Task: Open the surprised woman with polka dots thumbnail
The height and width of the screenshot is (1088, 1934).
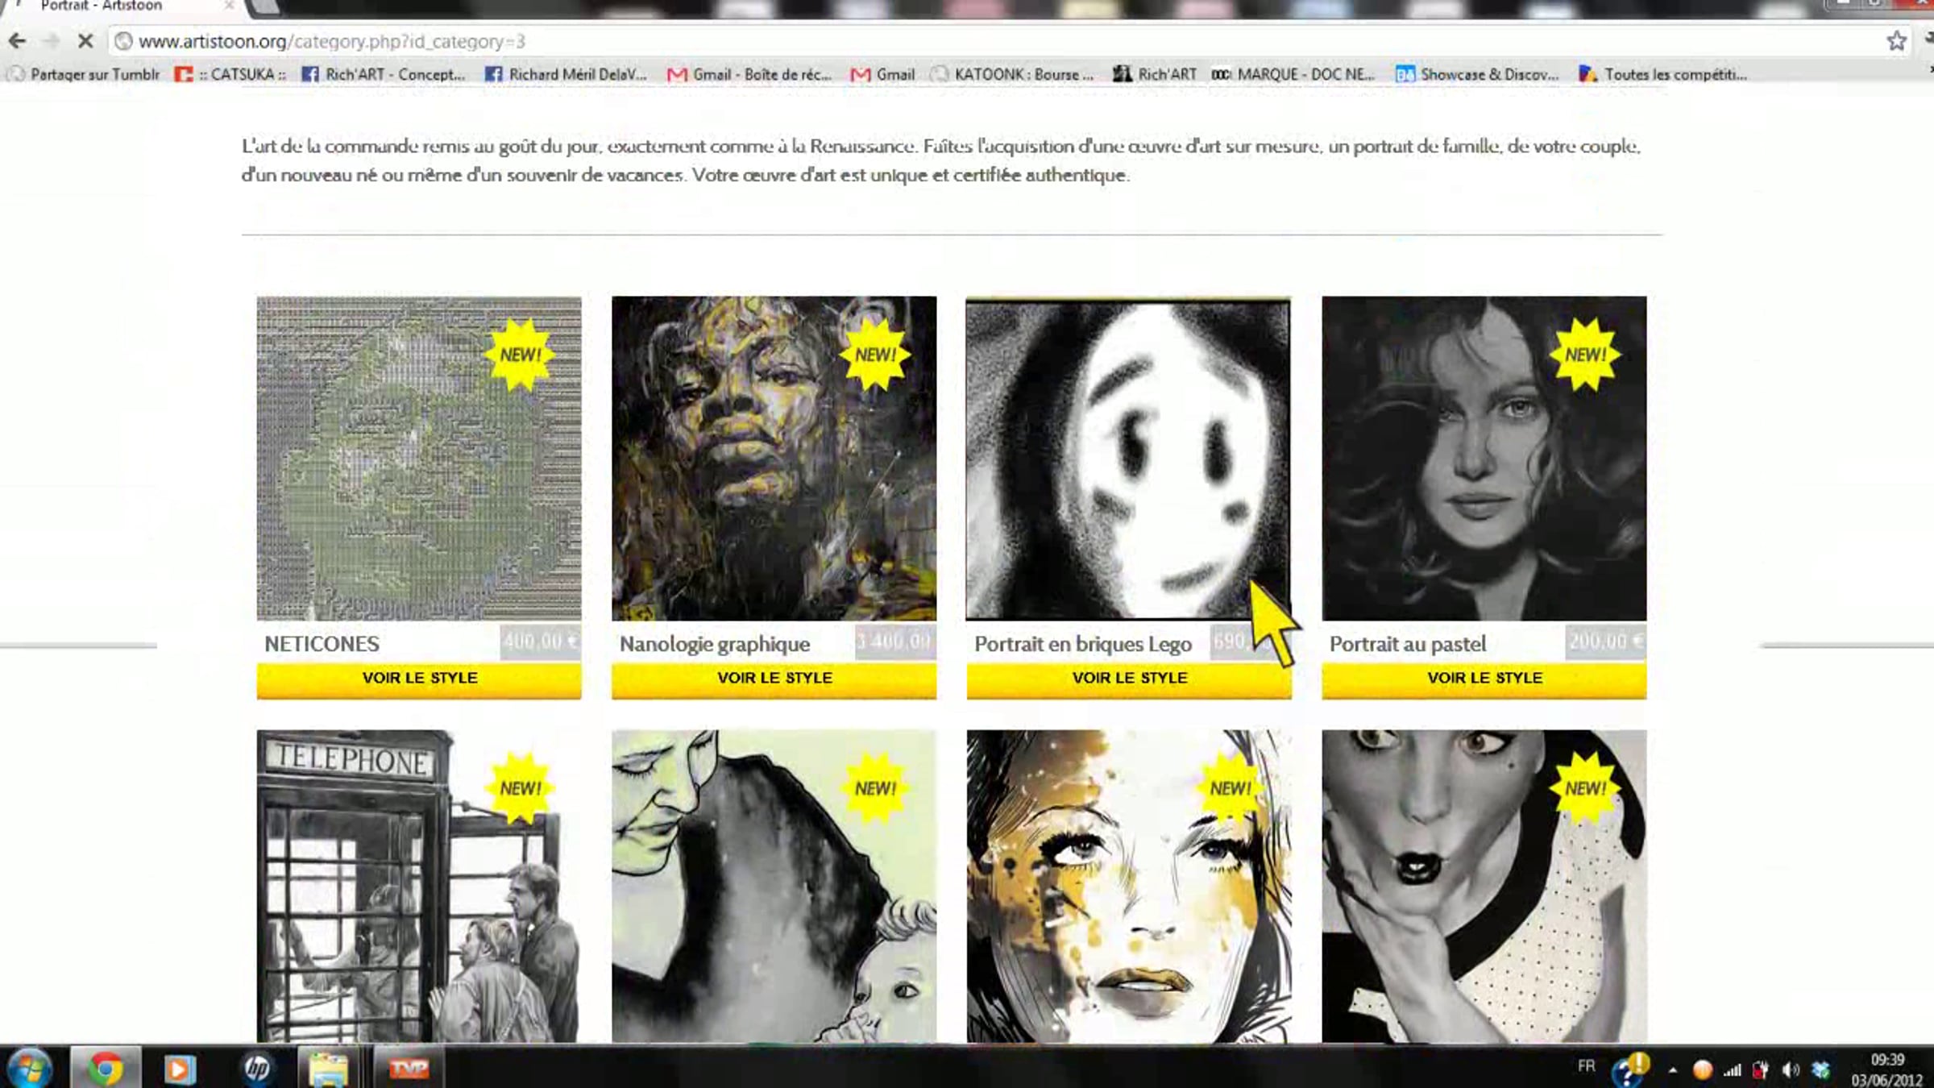Action: point(1484,887)
